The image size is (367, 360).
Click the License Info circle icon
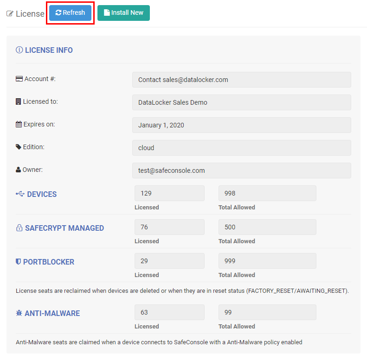(x=19, y=50)
